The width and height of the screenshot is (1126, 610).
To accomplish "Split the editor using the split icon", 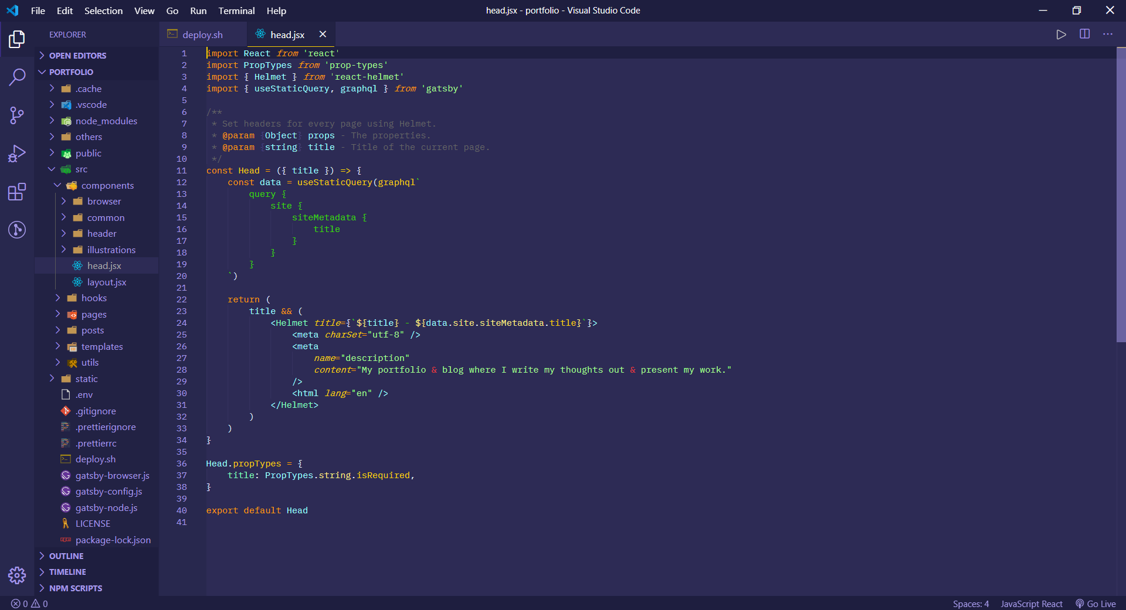I will [1084, 34].
